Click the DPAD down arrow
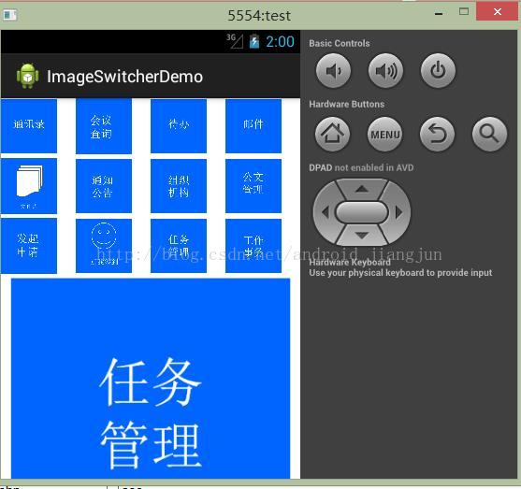Screen dimensions: 521x489 [x=362, y=236]
